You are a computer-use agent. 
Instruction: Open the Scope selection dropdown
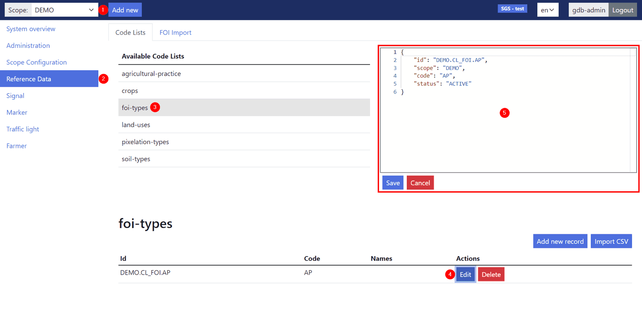pos(64,10)
